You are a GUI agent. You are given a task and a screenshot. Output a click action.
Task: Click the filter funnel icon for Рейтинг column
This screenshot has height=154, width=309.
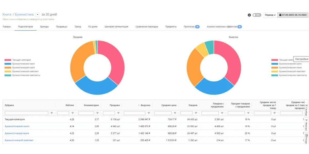pos(73,113)
